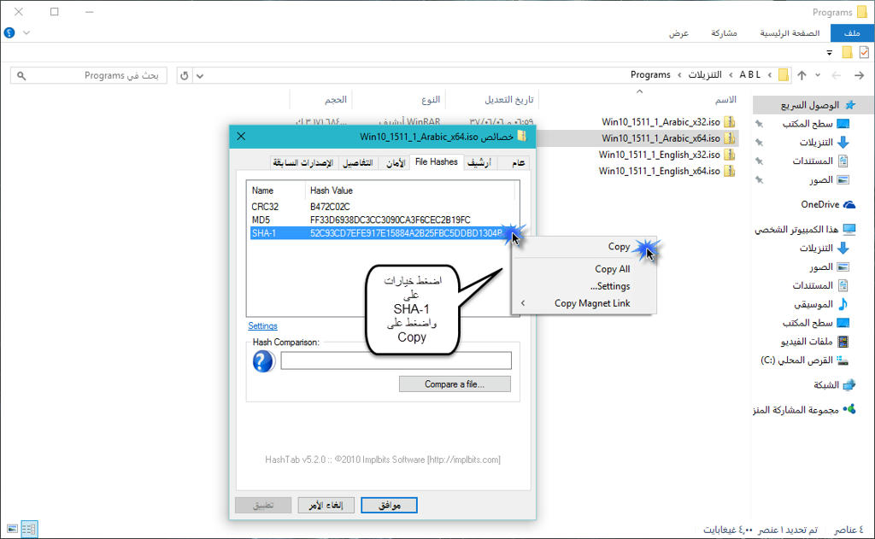Open الموسيقى folder in navigation pane

point(813,304)
